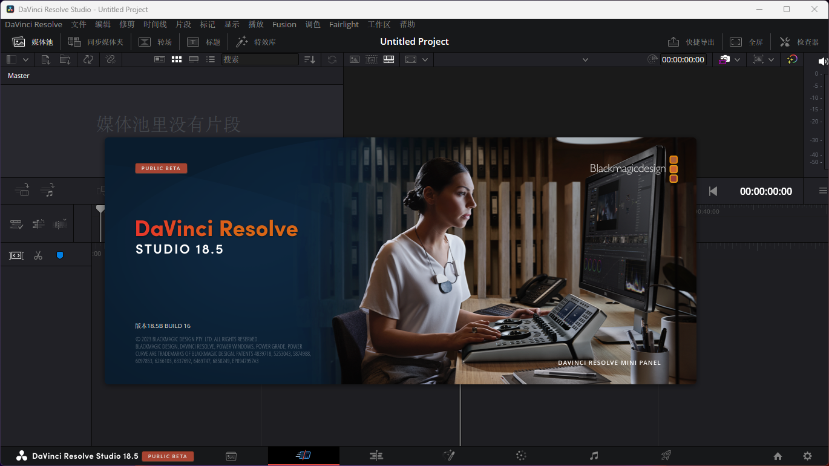Open the 文件 file menu
The width and height of the screenshot is (829, 466).
pos(79,24)
